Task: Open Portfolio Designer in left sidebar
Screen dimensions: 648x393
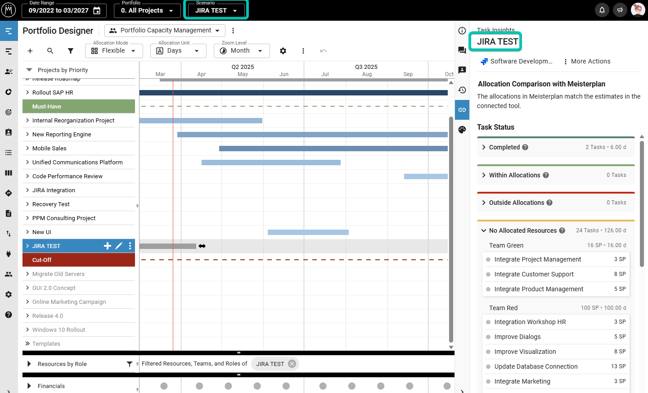Action: (9, 31)
